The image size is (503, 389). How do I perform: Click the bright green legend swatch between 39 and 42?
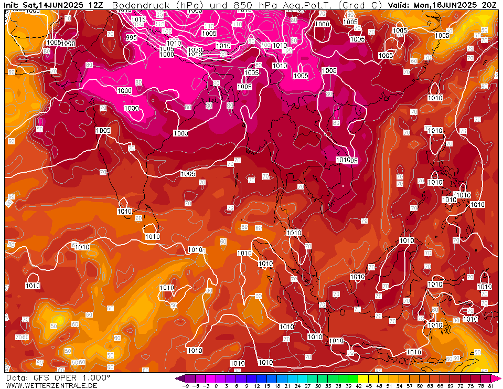tap(353, 379)
